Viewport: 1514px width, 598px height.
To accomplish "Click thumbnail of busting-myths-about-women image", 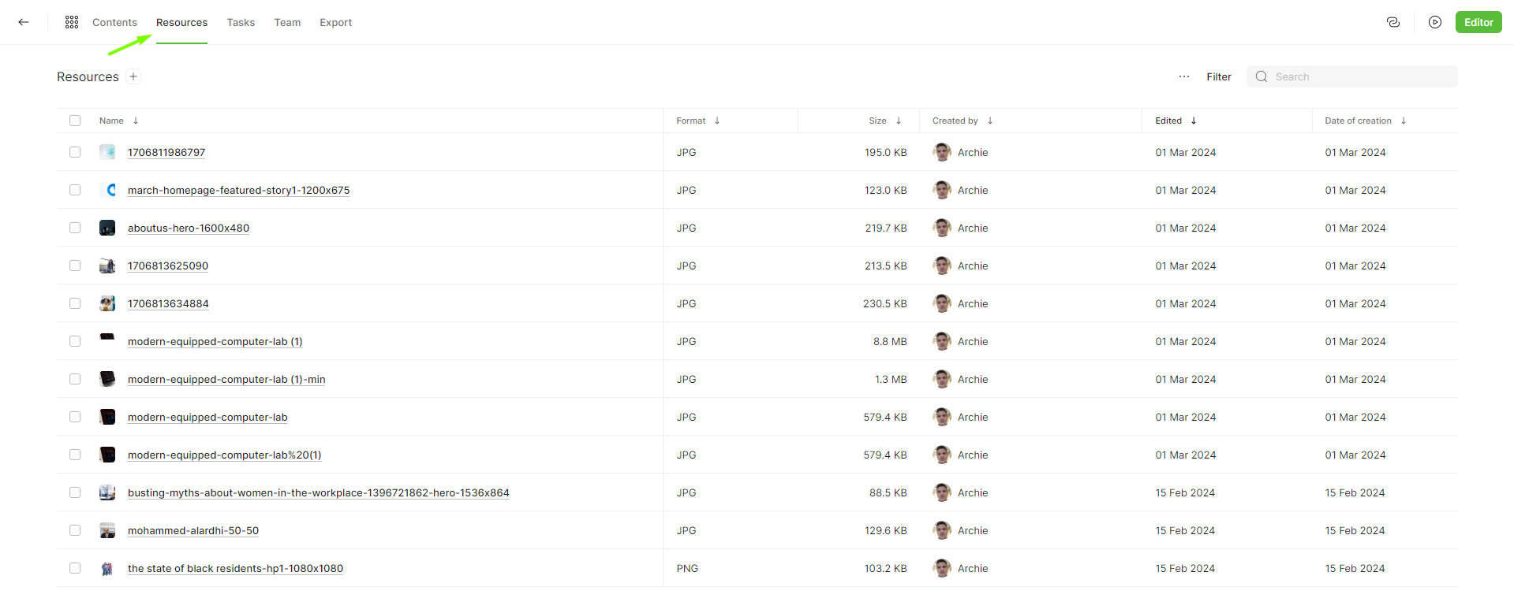I will 107,492.
